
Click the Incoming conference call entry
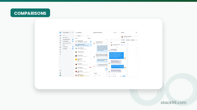[102, 65]
